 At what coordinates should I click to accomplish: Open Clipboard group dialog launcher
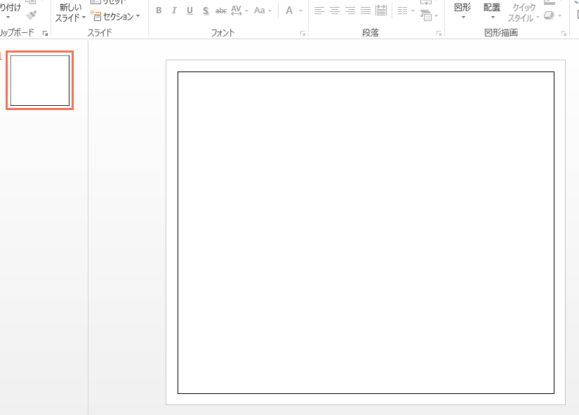tap(45, 34)
